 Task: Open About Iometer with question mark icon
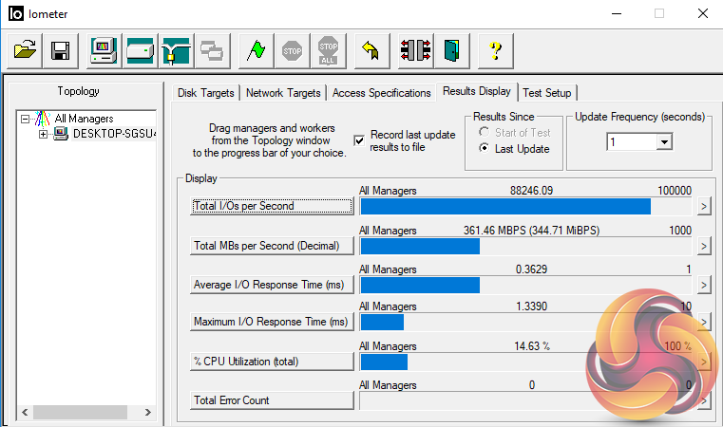[x=495, y=50]
